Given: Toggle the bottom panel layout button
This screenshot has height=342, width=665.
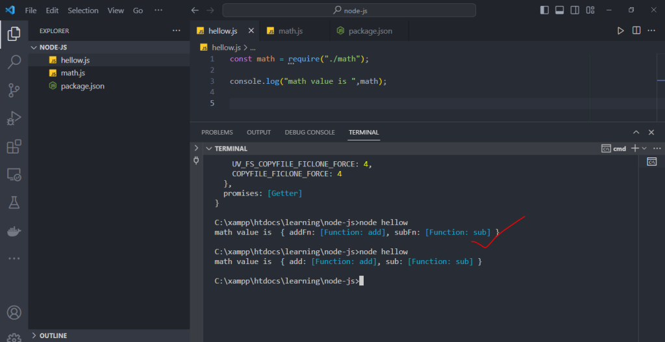Looking at the screenshot, I should click(x=559, y=10).
